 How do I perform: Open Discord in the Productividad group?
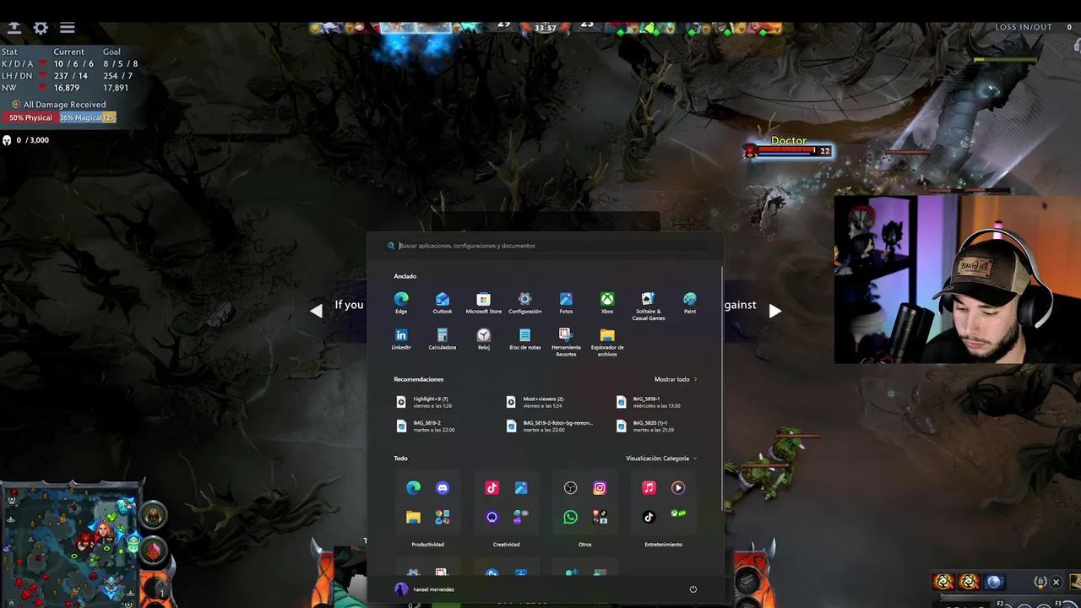(443, 488)
